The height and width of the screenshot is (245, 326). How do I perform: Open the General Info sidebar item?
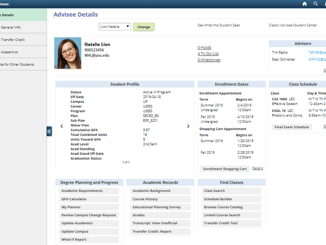point(23,27)
